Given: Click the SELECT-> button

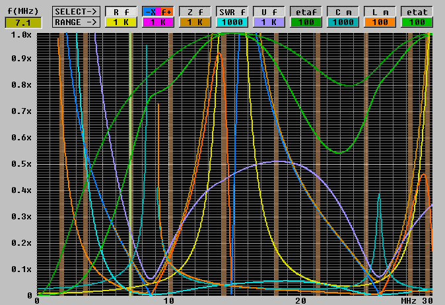Looking at the screenshot, I should [76, 12].
